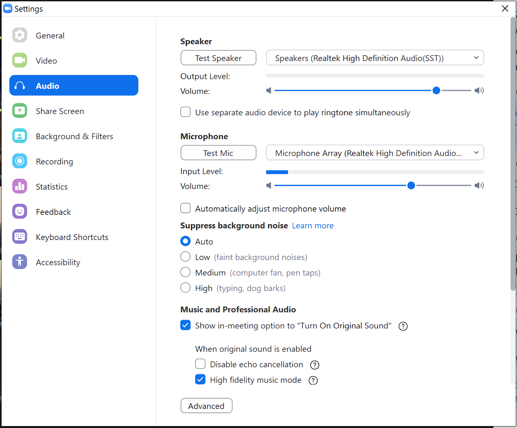Click the Recording circle icon

(20, 161)
